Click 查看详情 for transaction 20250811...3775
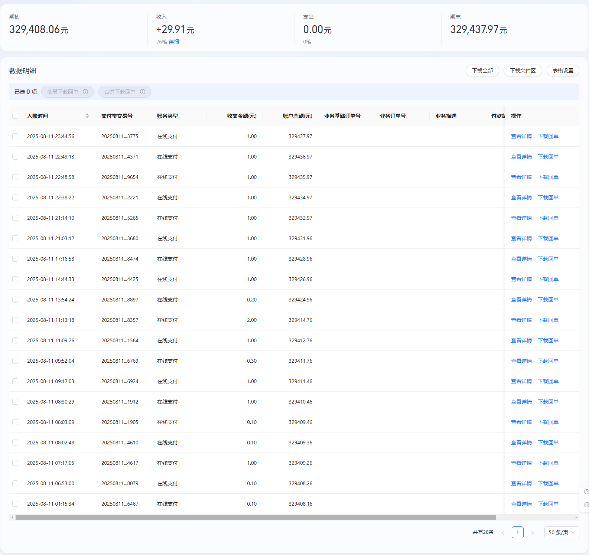This screenshot has height=555, width=589. [x=521, y=136]
